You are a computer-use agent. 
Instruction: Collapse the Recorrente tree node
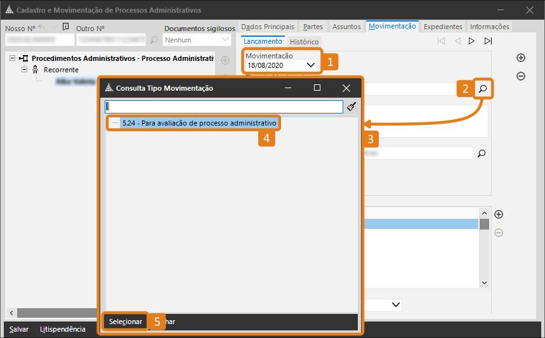pos(25,69)
